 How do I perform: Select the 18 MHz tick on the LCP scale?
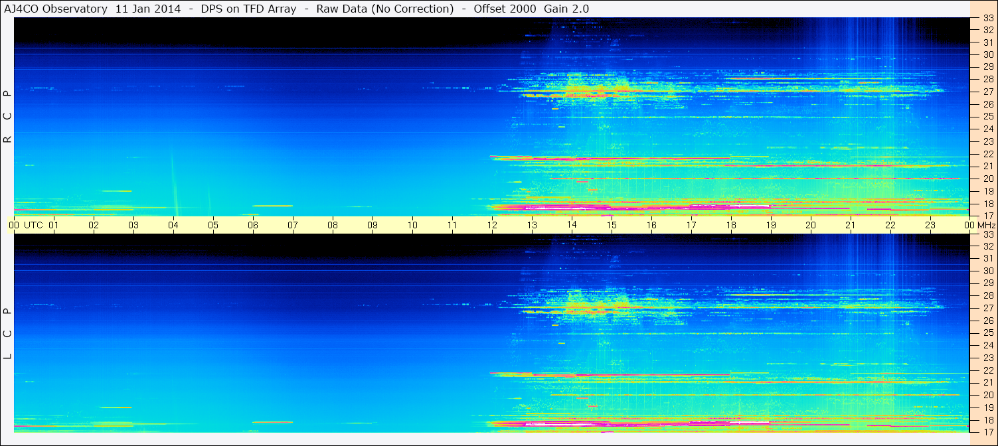click(x=987, y=419)
